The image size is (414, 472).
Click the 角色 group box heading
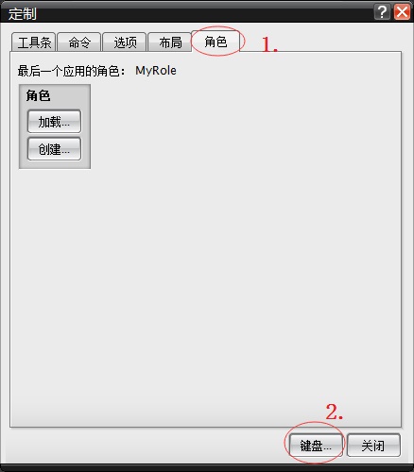pyautogui.click(x=38, y=95)
